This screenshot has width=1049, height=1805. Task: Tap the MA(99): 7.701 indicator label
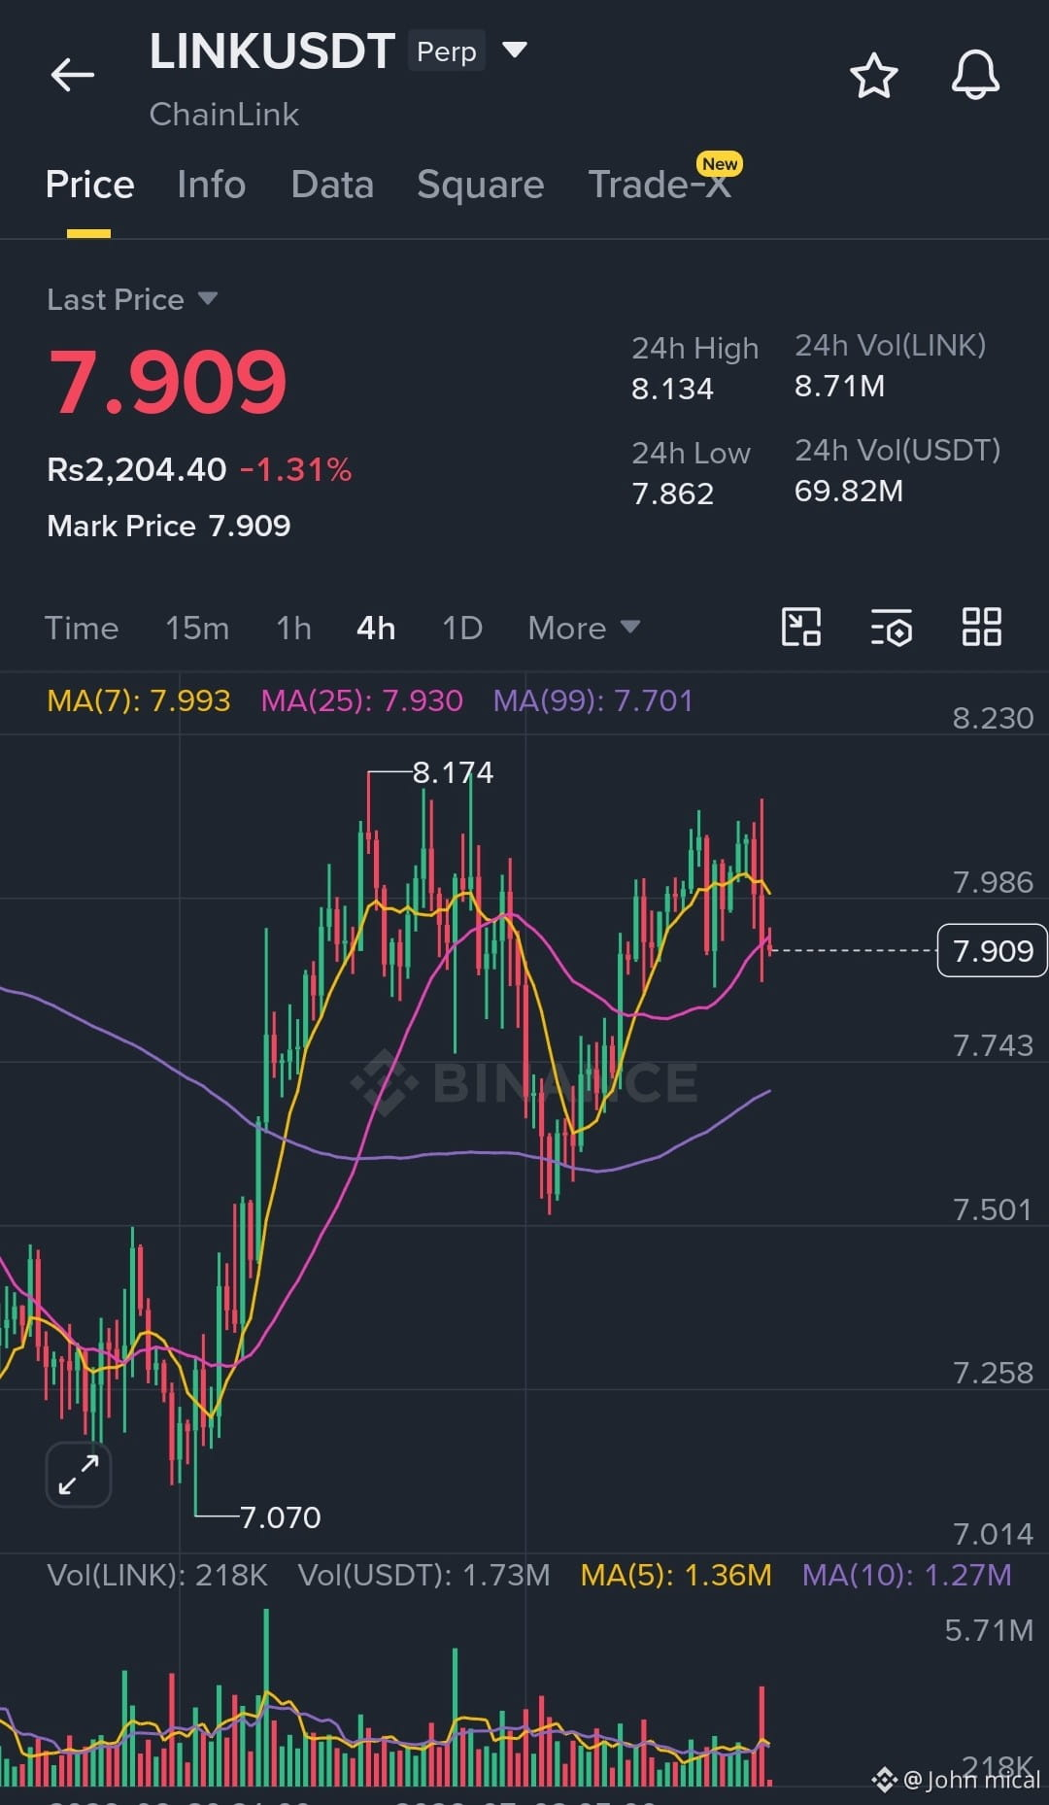coord(593,700)
